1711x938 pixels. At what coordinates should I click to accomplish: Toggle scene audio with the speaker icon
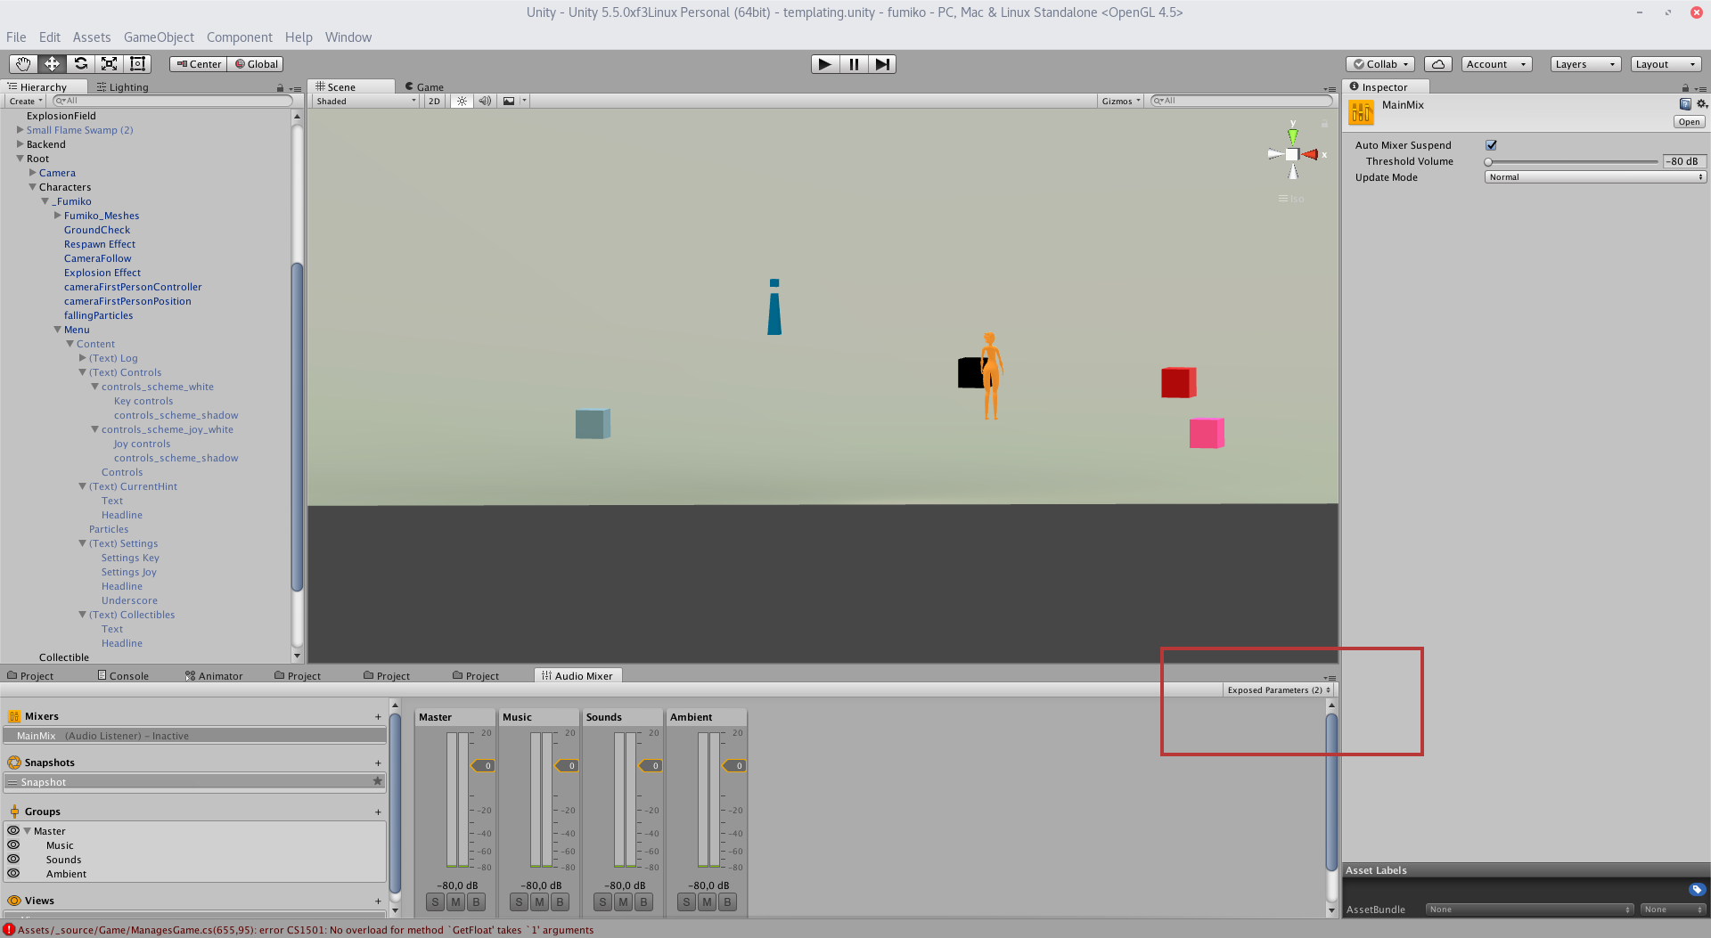click(x=484, y=101)
